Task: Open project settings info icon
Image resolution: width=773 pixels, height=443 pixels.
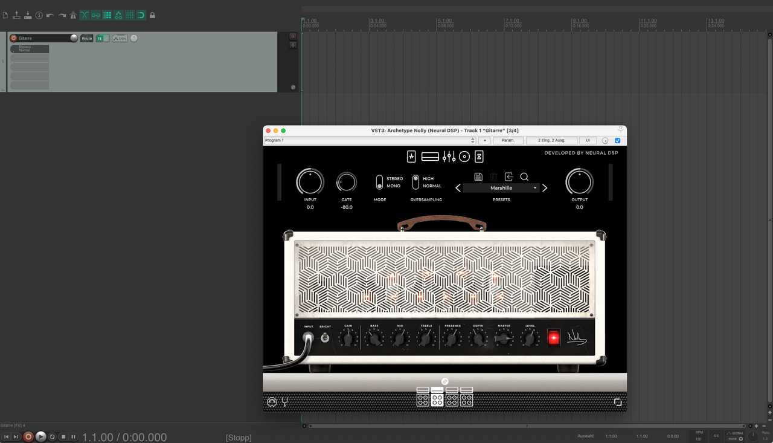Action: pos(39,15)
